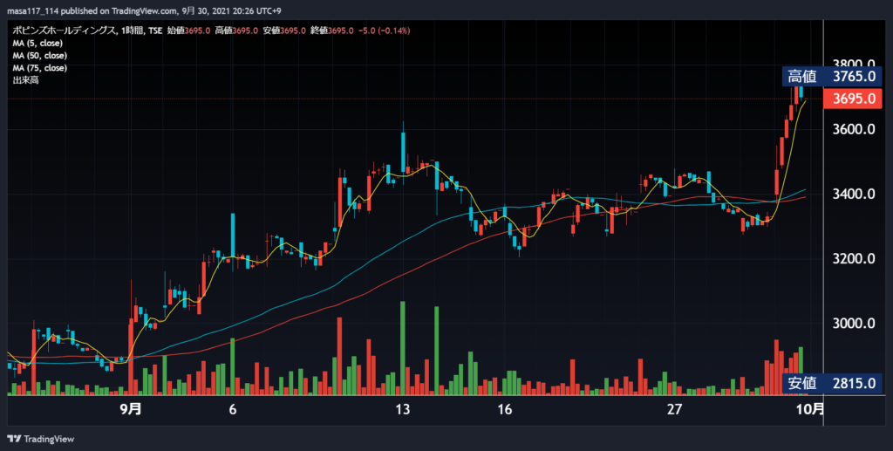The height and width of the screenshot is (451, 893).
Task: Click the 高値 3765.0 price label
Action: (x=832, y=76)
